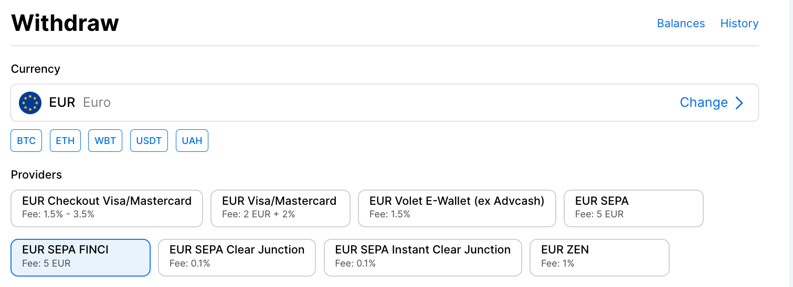793x287 pixels.
Task: Select the EUR SEPA FINCI provider
Action: [80, 257]
